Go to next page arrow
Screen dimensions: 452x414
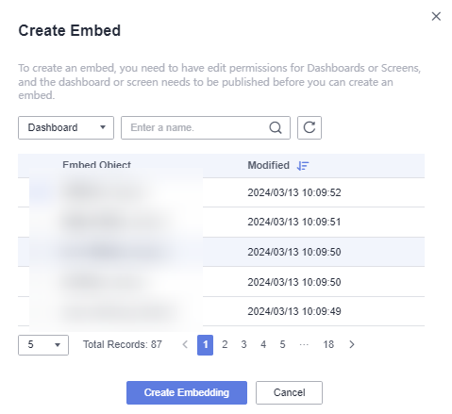352,345
